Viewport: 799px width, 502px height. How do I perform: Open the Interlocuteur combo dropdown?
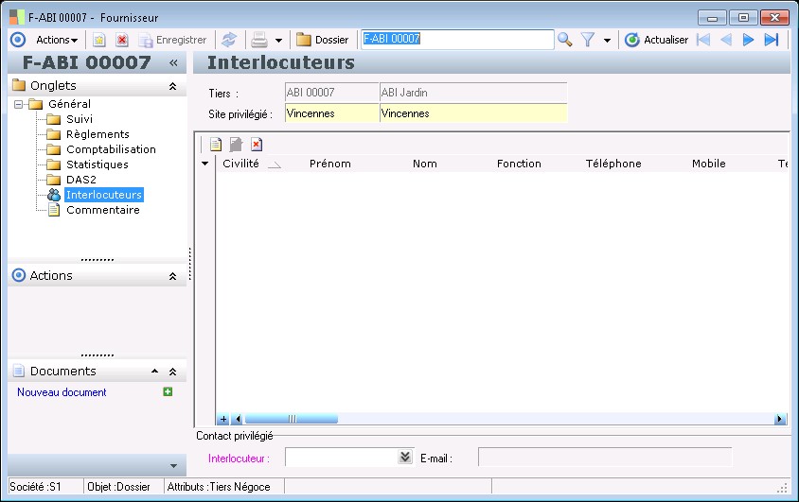405,457
